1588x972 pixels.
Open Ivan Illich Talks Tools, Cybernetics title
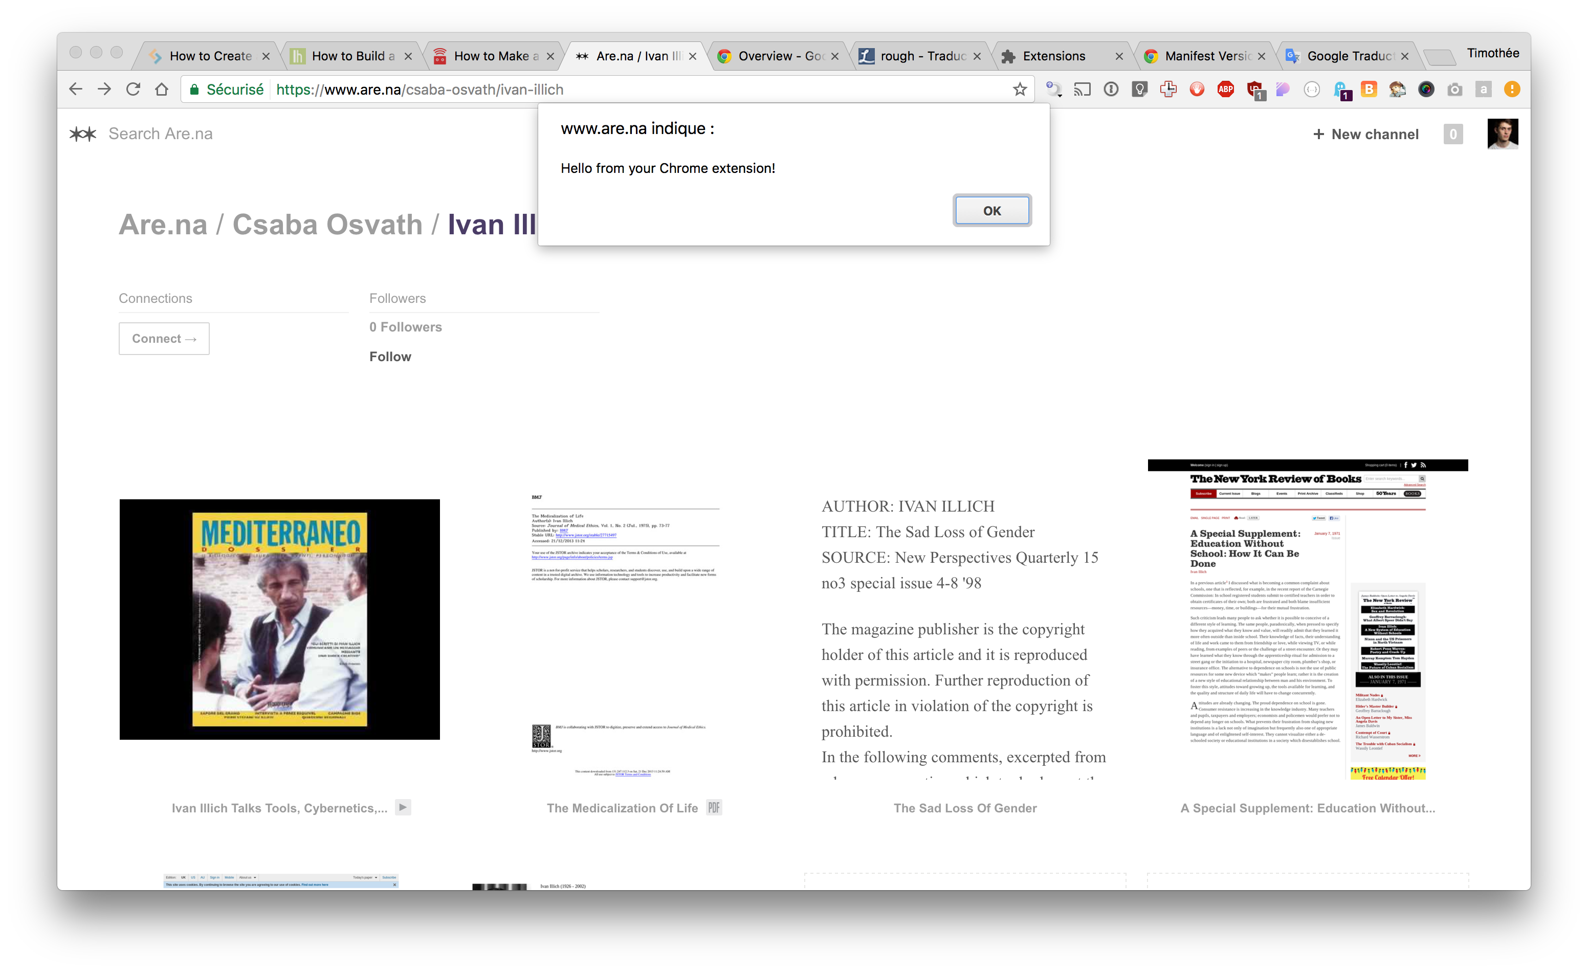click(280, 808)
